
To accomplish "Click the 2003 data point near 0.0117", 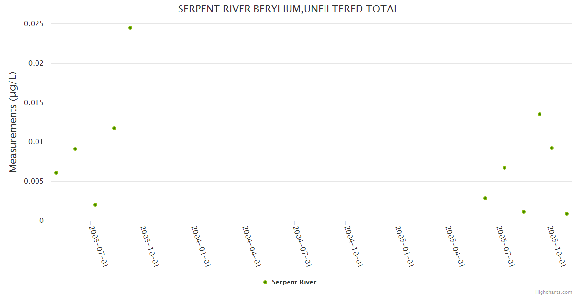I will 114,128.
